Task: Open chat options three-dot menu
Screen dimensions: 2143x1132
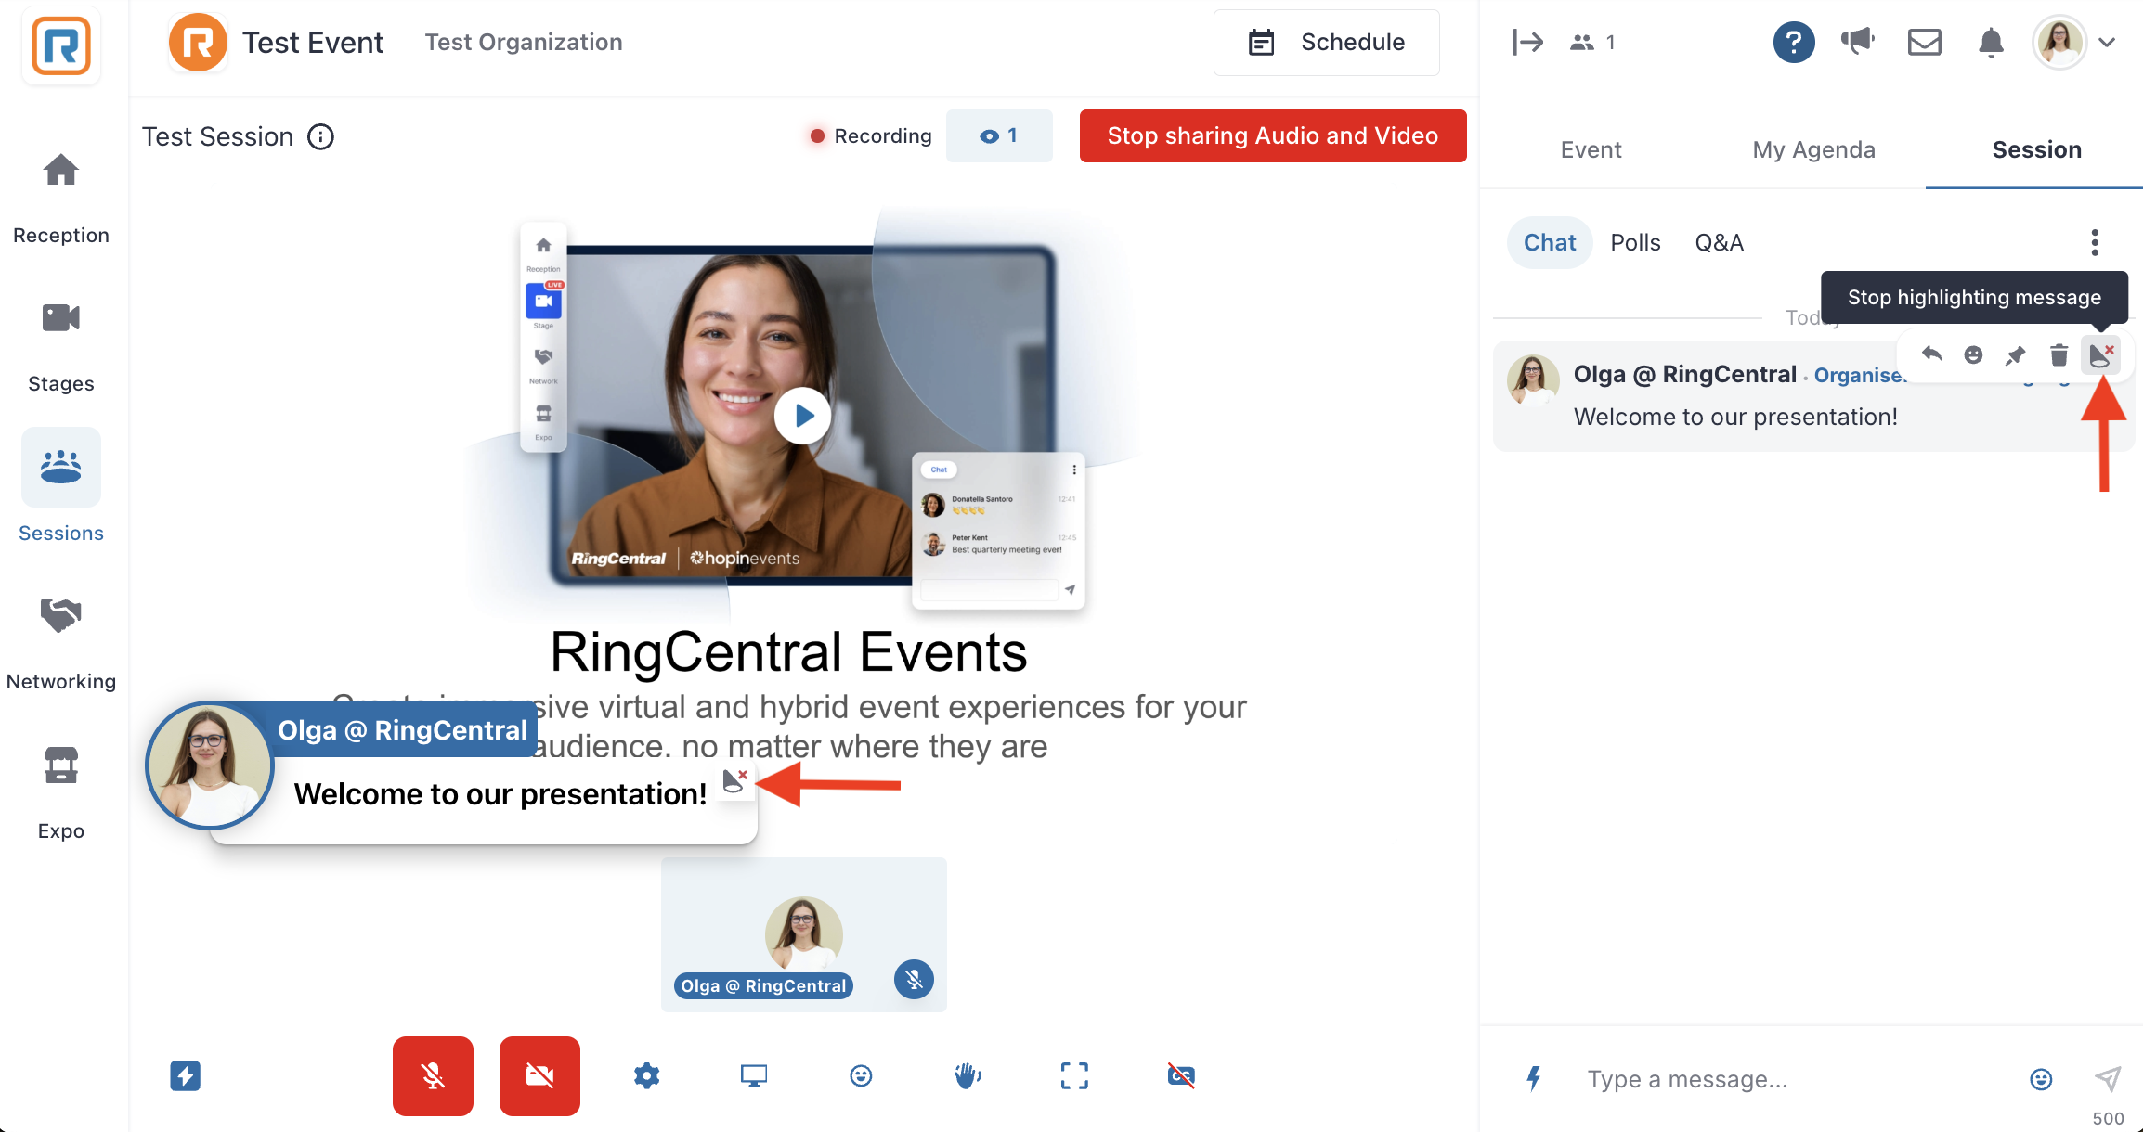Action: tap(2095, 242)
